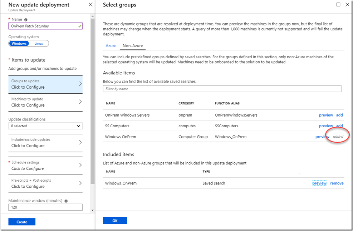Click the NAME column header in Available Items
The height and width of the screenshot is (231, 353).
click(110, 103)
